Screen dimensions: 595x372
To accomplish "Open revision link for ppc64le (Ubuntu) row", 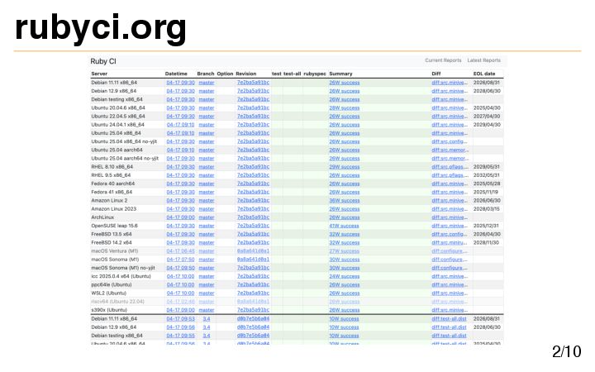I will 253,284.
